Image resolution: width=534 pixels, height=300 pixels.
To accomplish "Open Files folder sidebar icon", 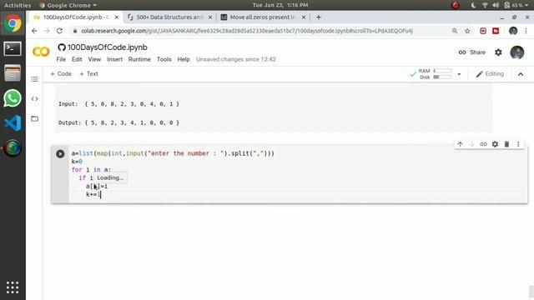I will (x=35, y=118).
